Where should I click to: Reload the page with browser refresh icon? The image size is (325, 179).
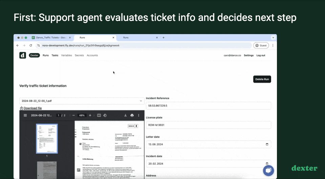pyautogui.click(x=31, y=45)
